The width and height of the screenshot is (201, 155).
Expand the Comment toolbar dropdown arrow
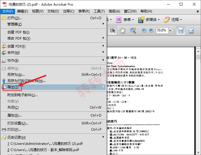[181, 20]
